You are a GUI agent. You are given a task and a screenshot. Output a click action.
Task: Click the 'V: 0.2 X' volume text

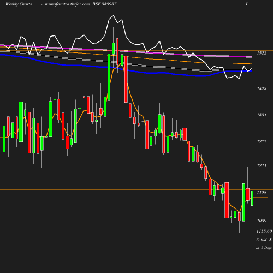[x=264, y=239]
